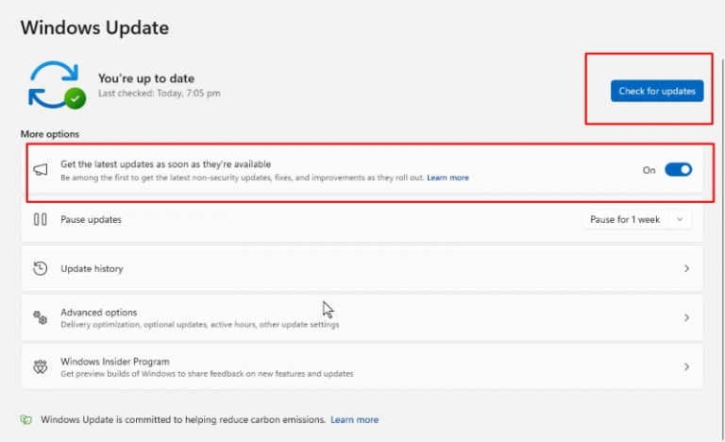The width and height of the screenshot is (725, 442).
Task: Select the Windows Insider Program entry label
Action: (x=114, y=362)
